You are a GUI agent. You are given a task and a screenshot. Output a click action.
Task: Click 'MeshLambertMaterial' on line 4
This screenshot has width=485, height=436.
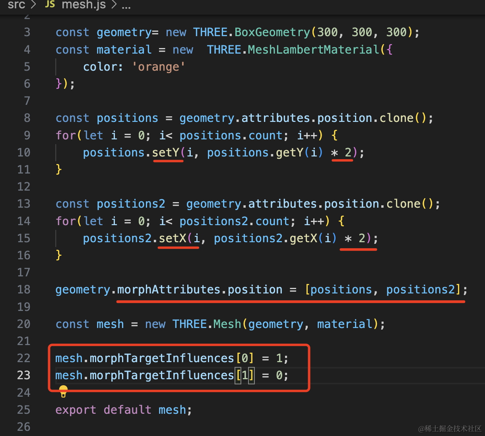click(314, 50)
